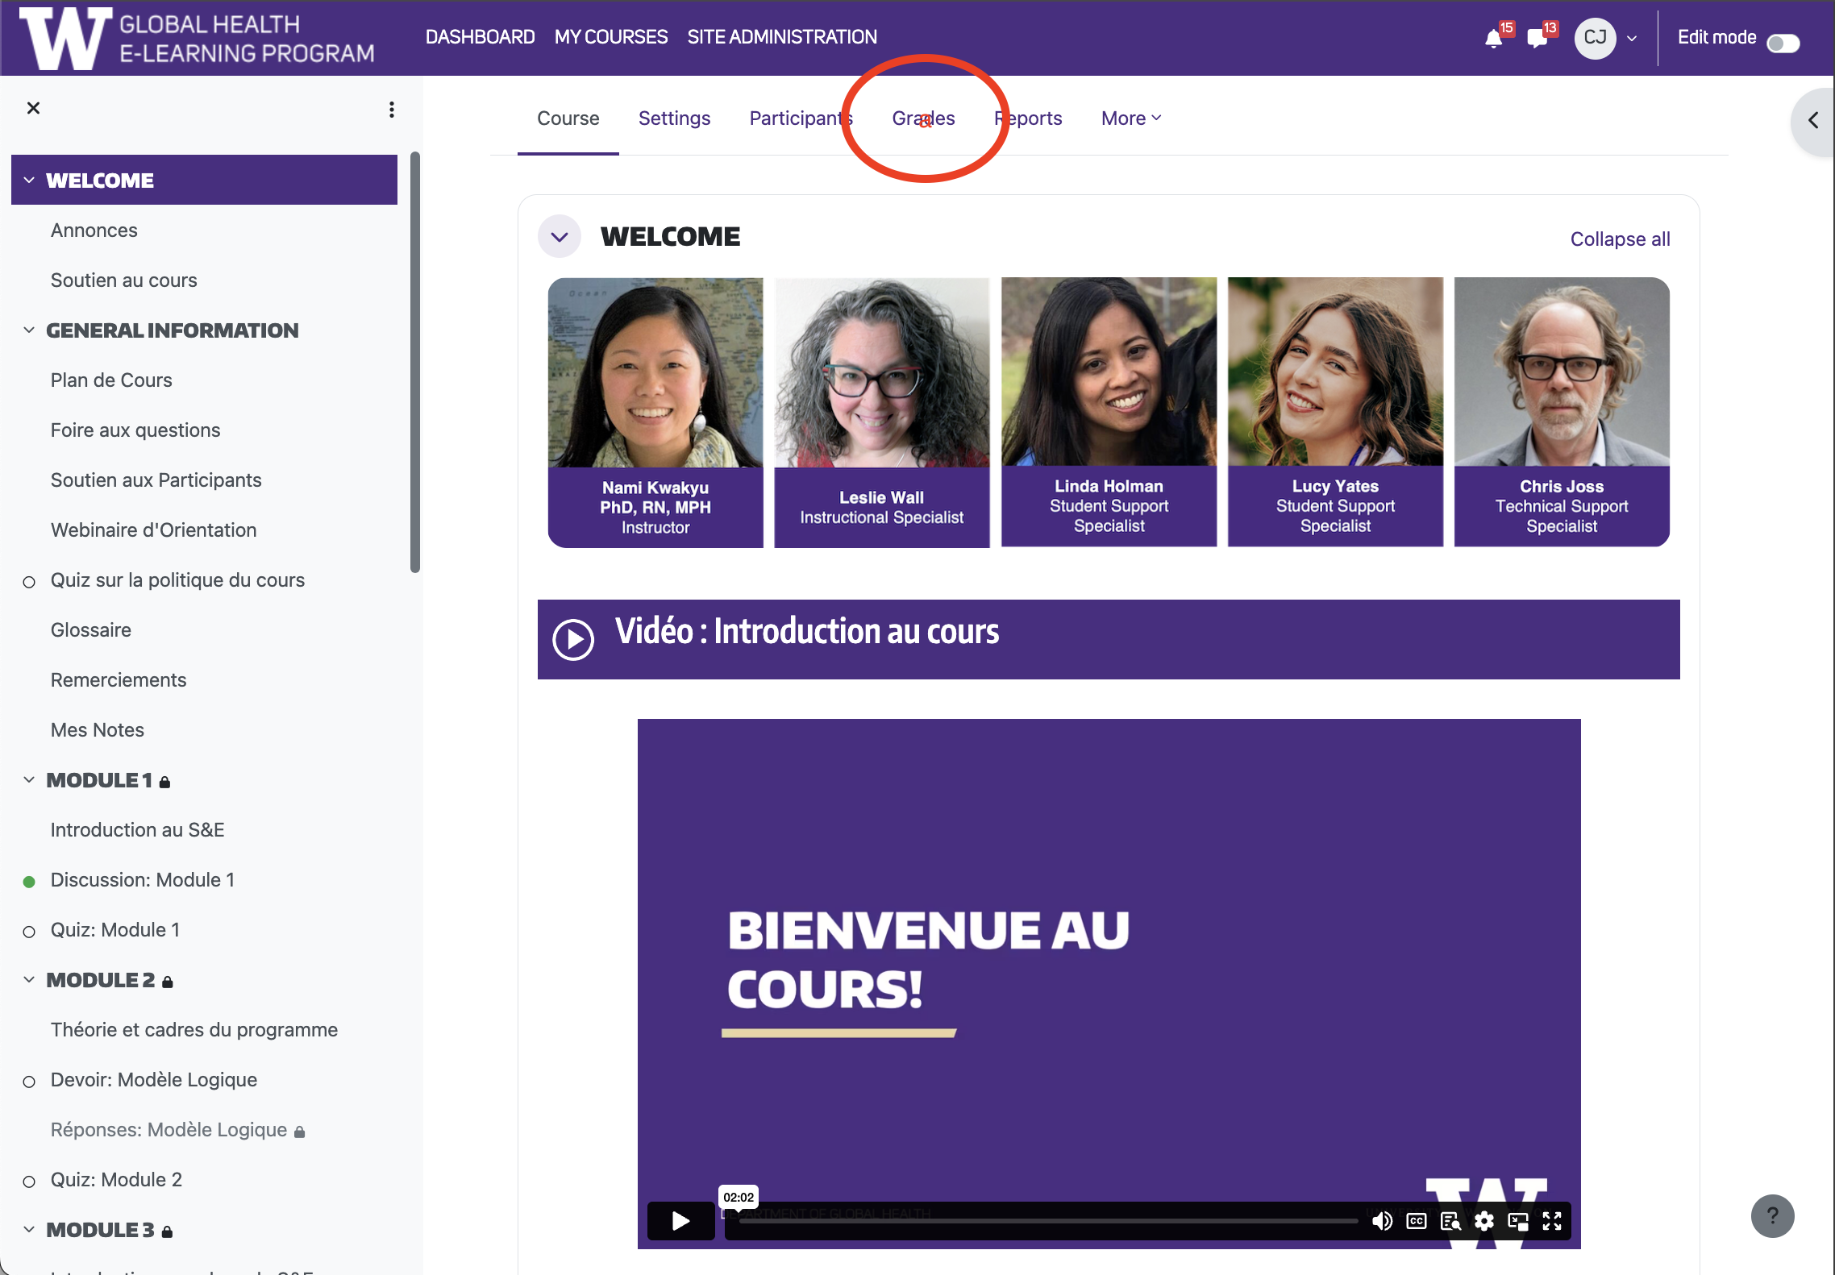This screenshot has width=1835, height=1275.
Task: Mute the video with the speaker icon
Action: tap(1382, 1221)
